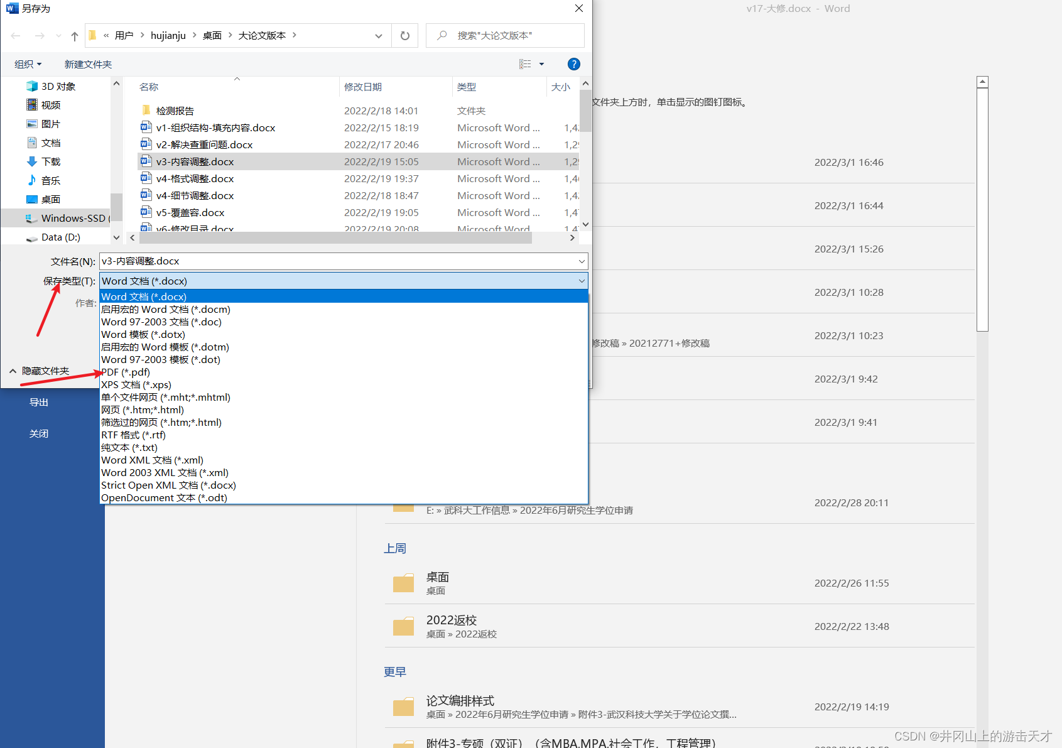Click 桌面 in the address breadcrumb
The width and height of the screenshot is (1062, 748).
tap(212, 35)
